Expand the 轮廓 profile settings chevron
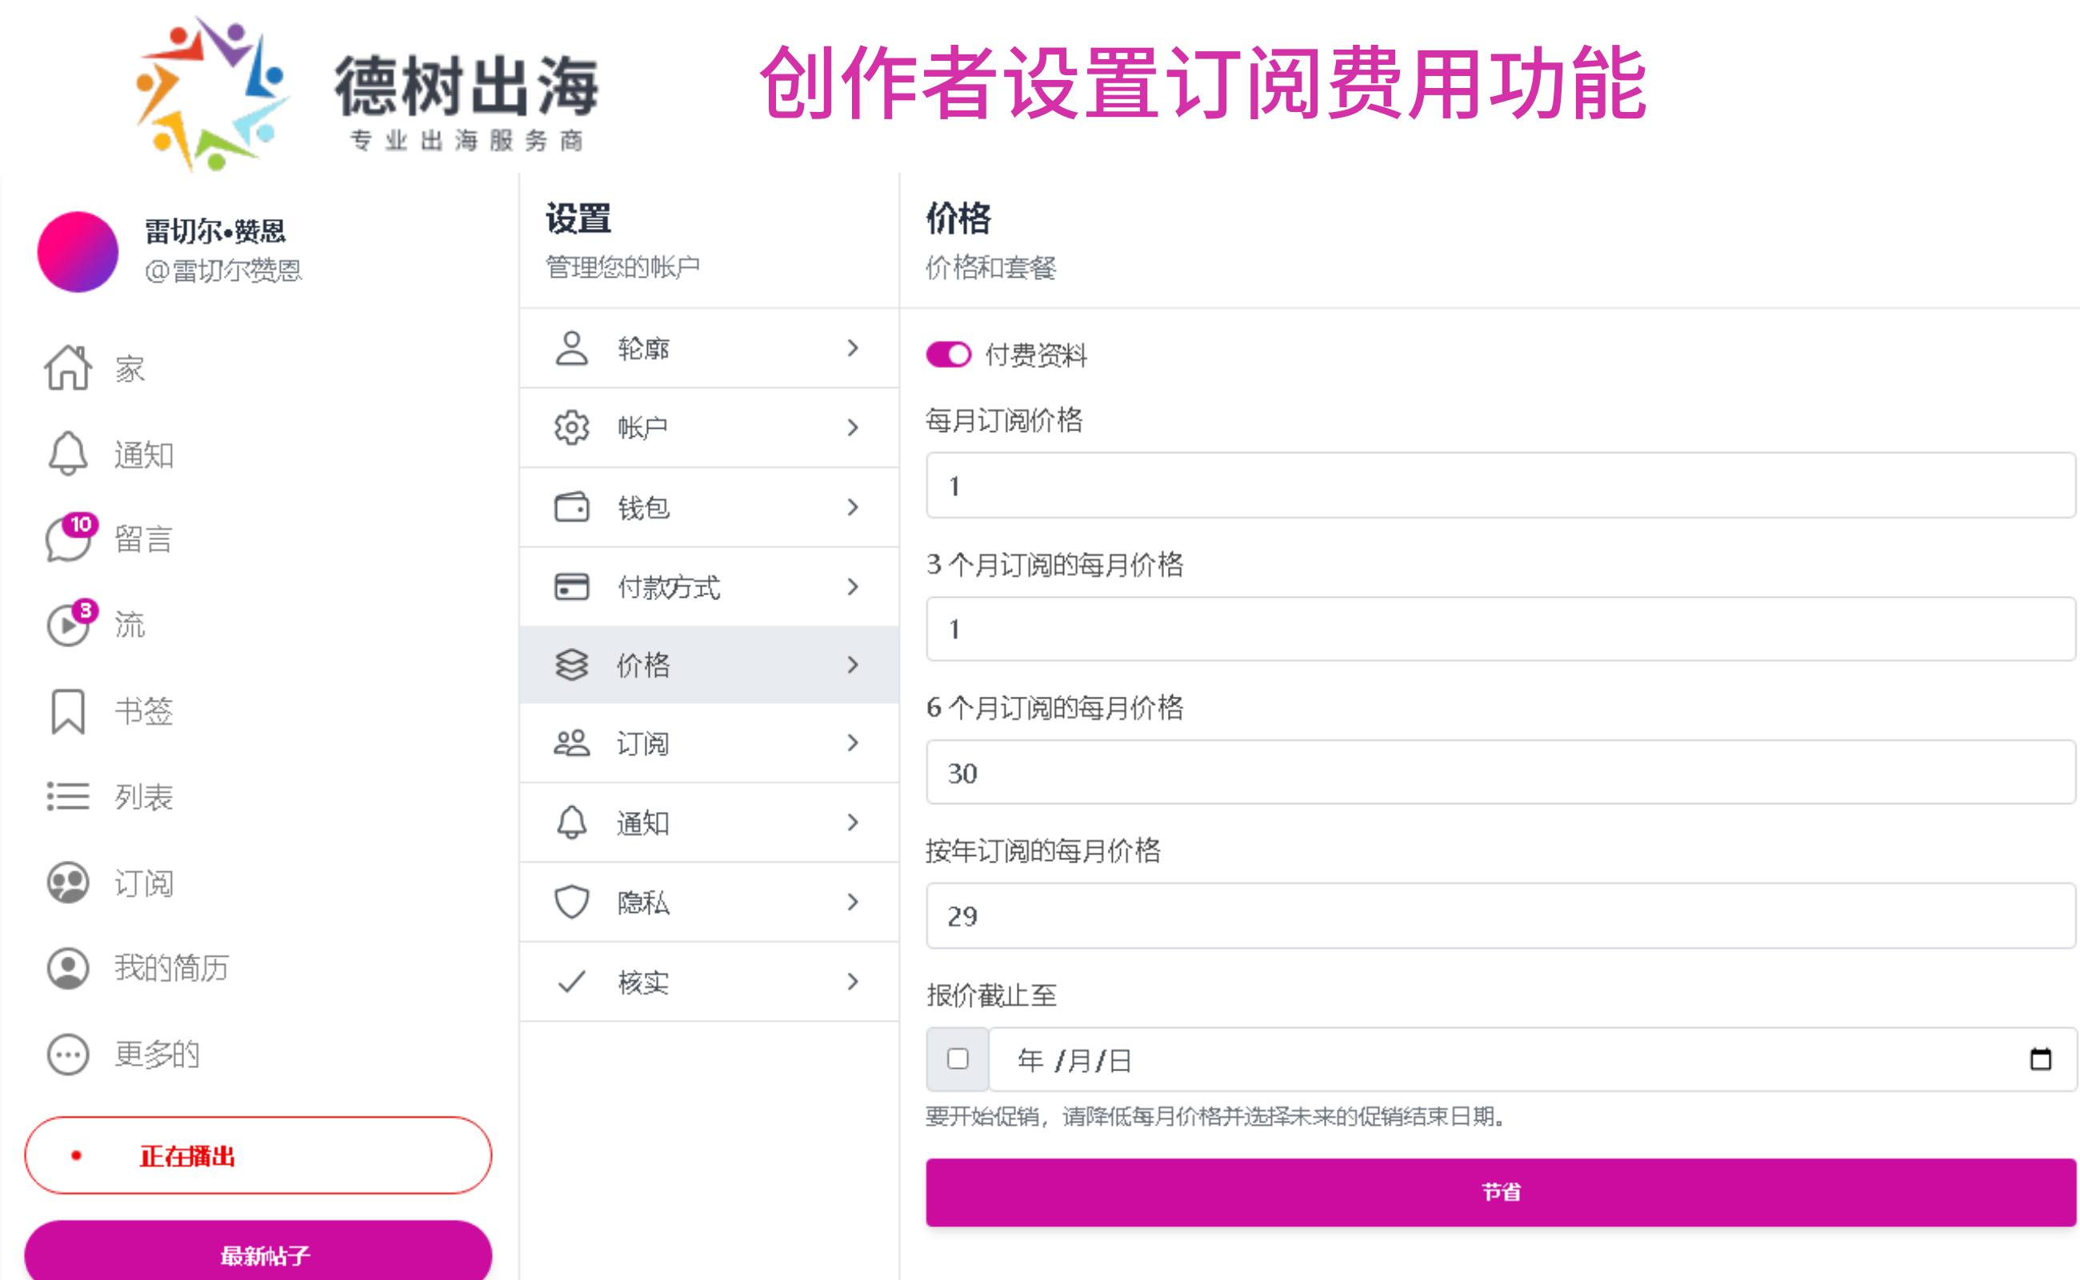This screenshot has width=2080, height=1280. click(853, 348)
